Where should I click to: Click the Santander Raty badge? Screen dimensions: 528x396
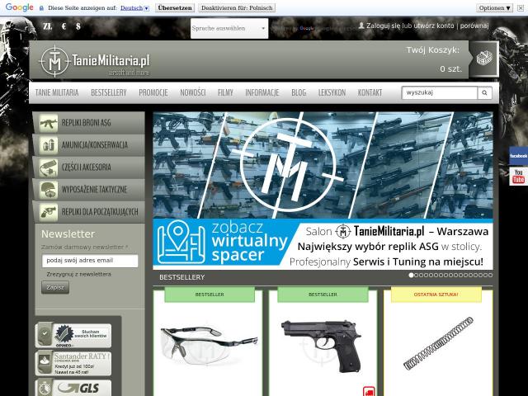click(73, 363)
